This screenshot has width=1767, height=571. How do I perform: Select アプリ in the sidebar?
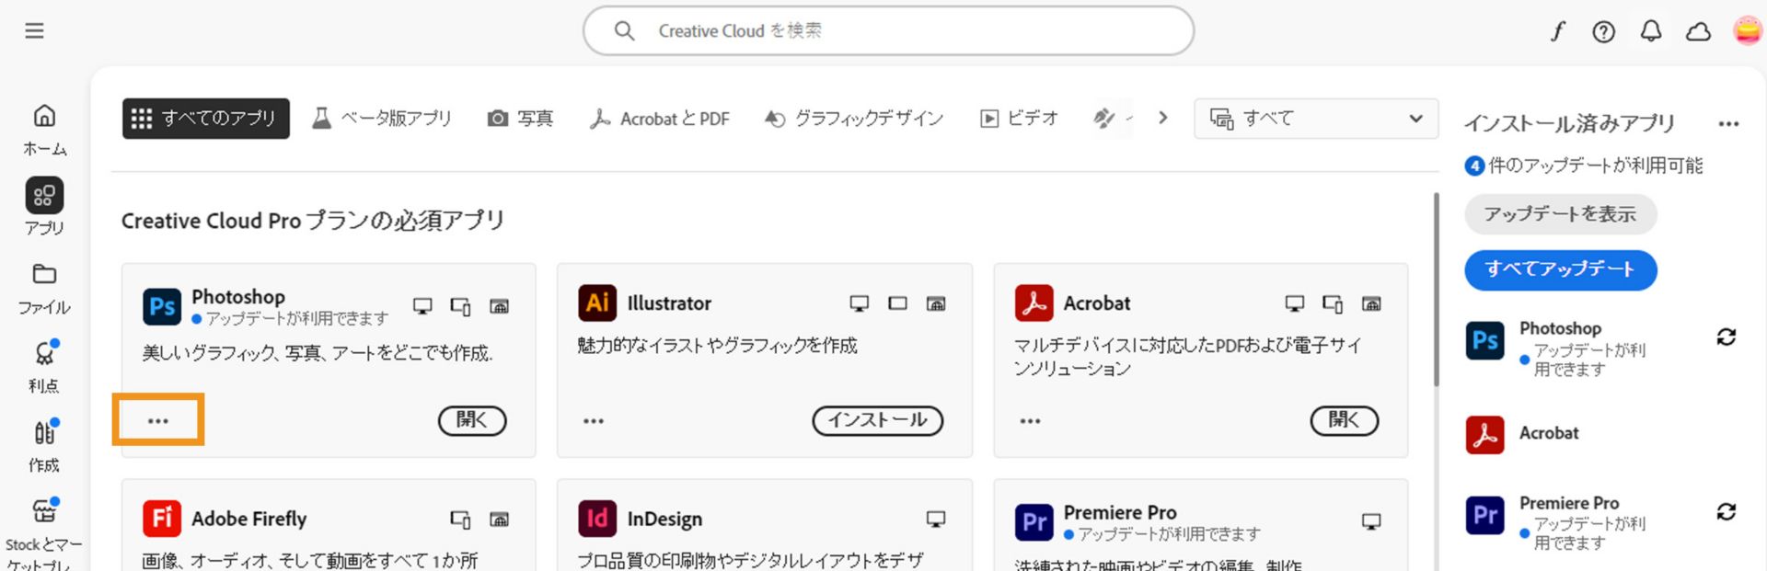pos(44,208)
